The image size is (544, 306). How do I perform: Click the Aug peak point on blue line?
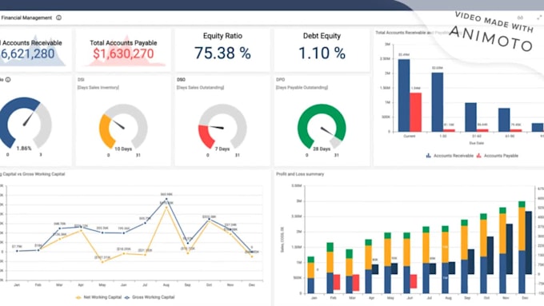pos(166,199)
